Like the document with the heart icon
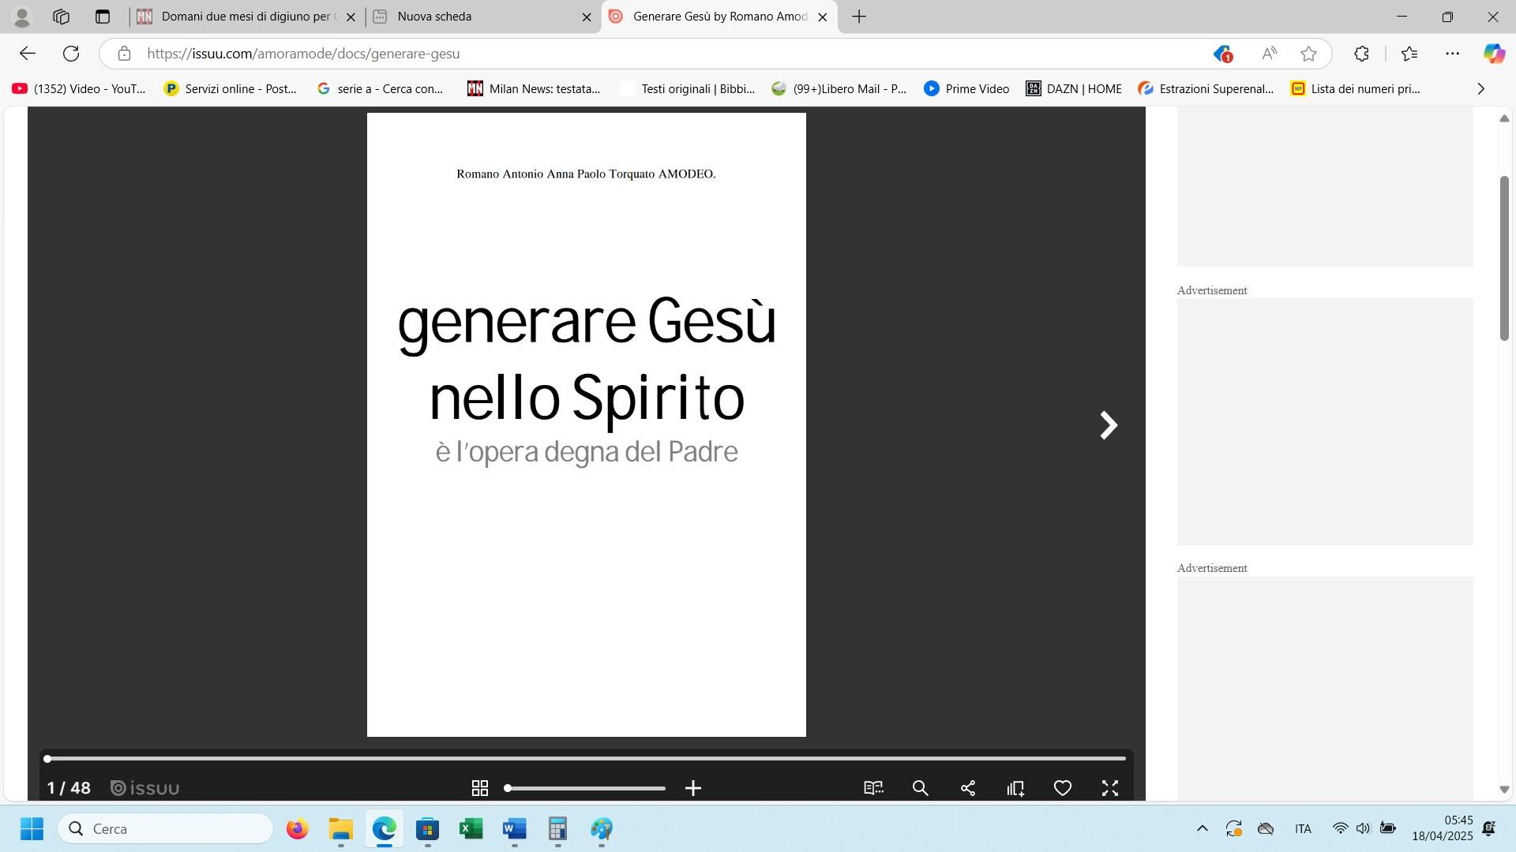The image size is (1516, 852). point(1063,788)
